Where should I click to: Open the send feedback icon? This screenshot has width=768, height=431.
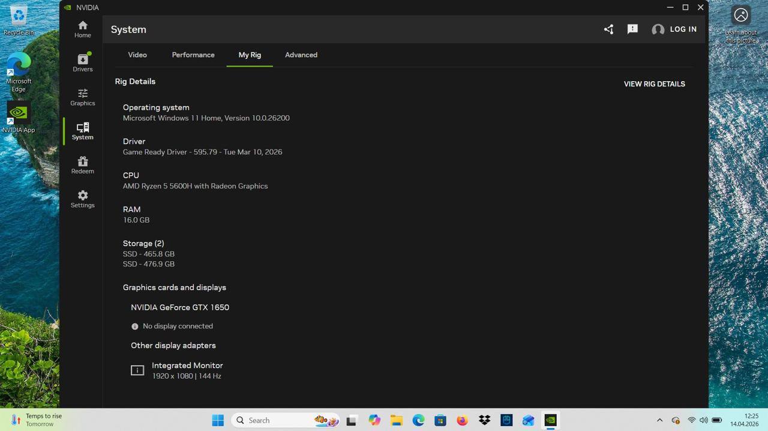[632, 29]
